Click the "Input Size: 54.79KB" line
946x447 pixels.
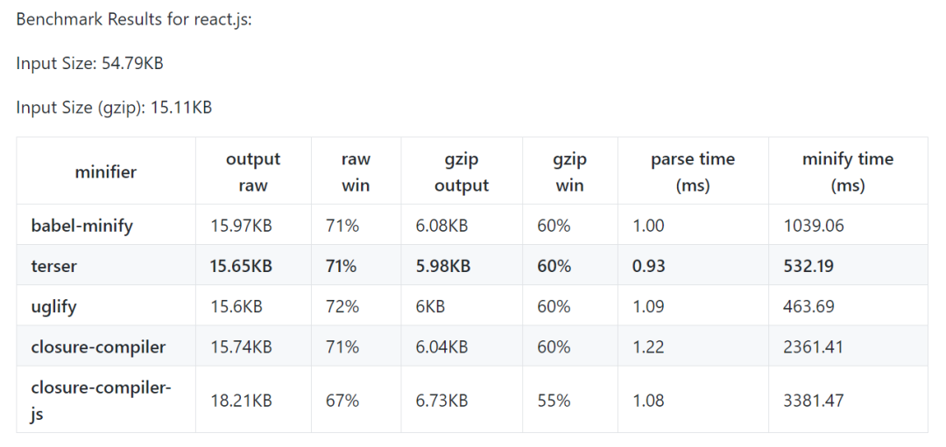click(89, 64)
